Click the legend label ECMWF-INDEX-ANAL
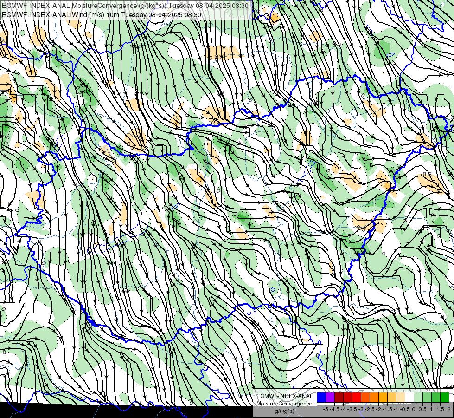454x418 pixels. click(x=285, y=396)
